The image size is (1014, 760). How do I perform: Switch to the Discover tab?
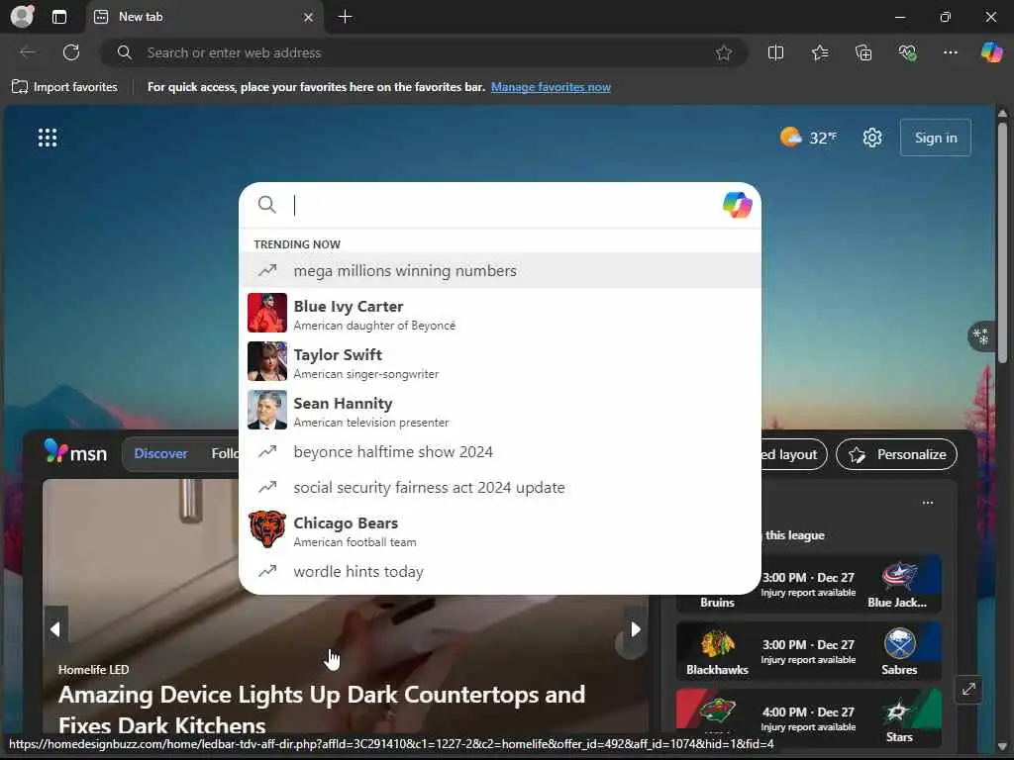pyautogui.click(x=160, y=453)
